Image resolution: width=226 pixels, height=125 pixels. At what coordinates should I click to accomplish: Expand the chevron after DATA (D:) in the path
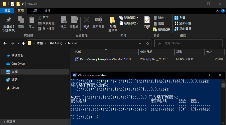[x=65, y=43]
